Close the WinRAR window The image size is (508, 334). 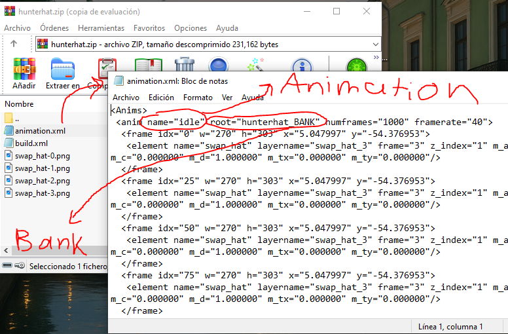[367, 11]
